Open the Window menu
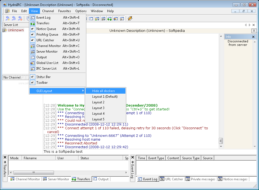Viewport: 259px width, 190px height. click(97, 11)
